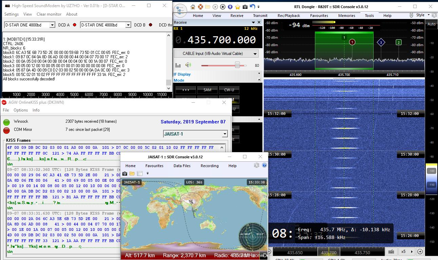Screen dimensions: 438x260
Task: Select CW-U mode button
Action: point(229,90)
